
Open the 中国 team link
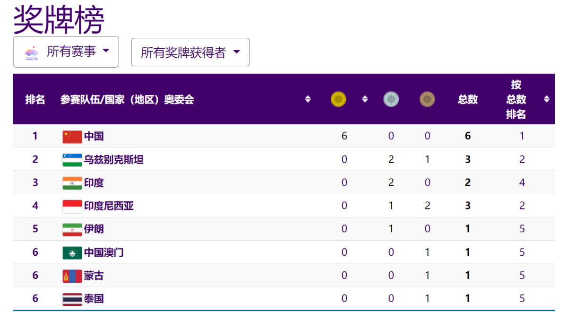pyautogui.click(x=94, y=137)
